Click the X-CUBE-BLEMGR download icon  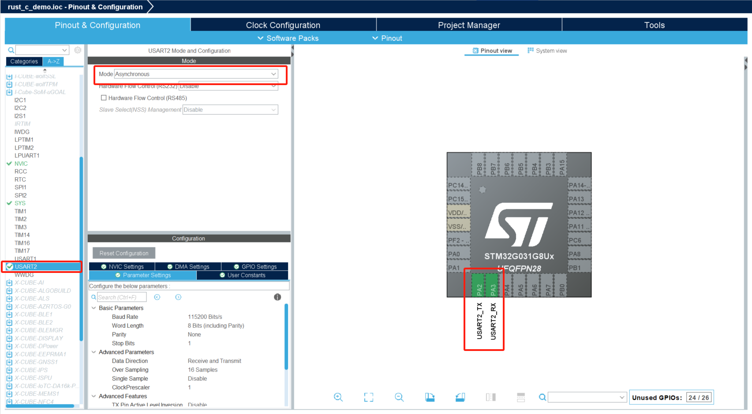coord(9,330)
